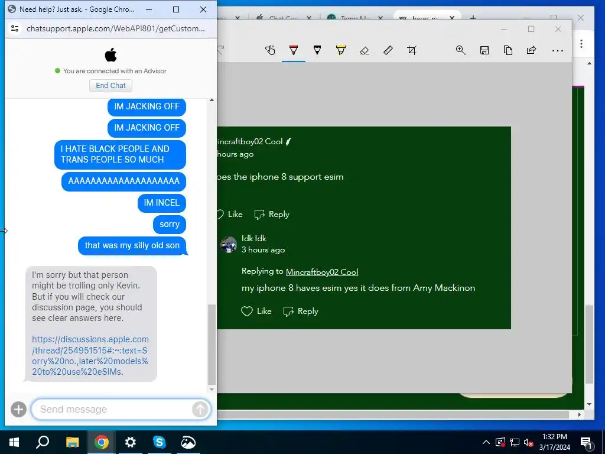Select the touch writing tool in Snip & Sketch
This screenshot has width=605, height=454.
tap(270, 50)
